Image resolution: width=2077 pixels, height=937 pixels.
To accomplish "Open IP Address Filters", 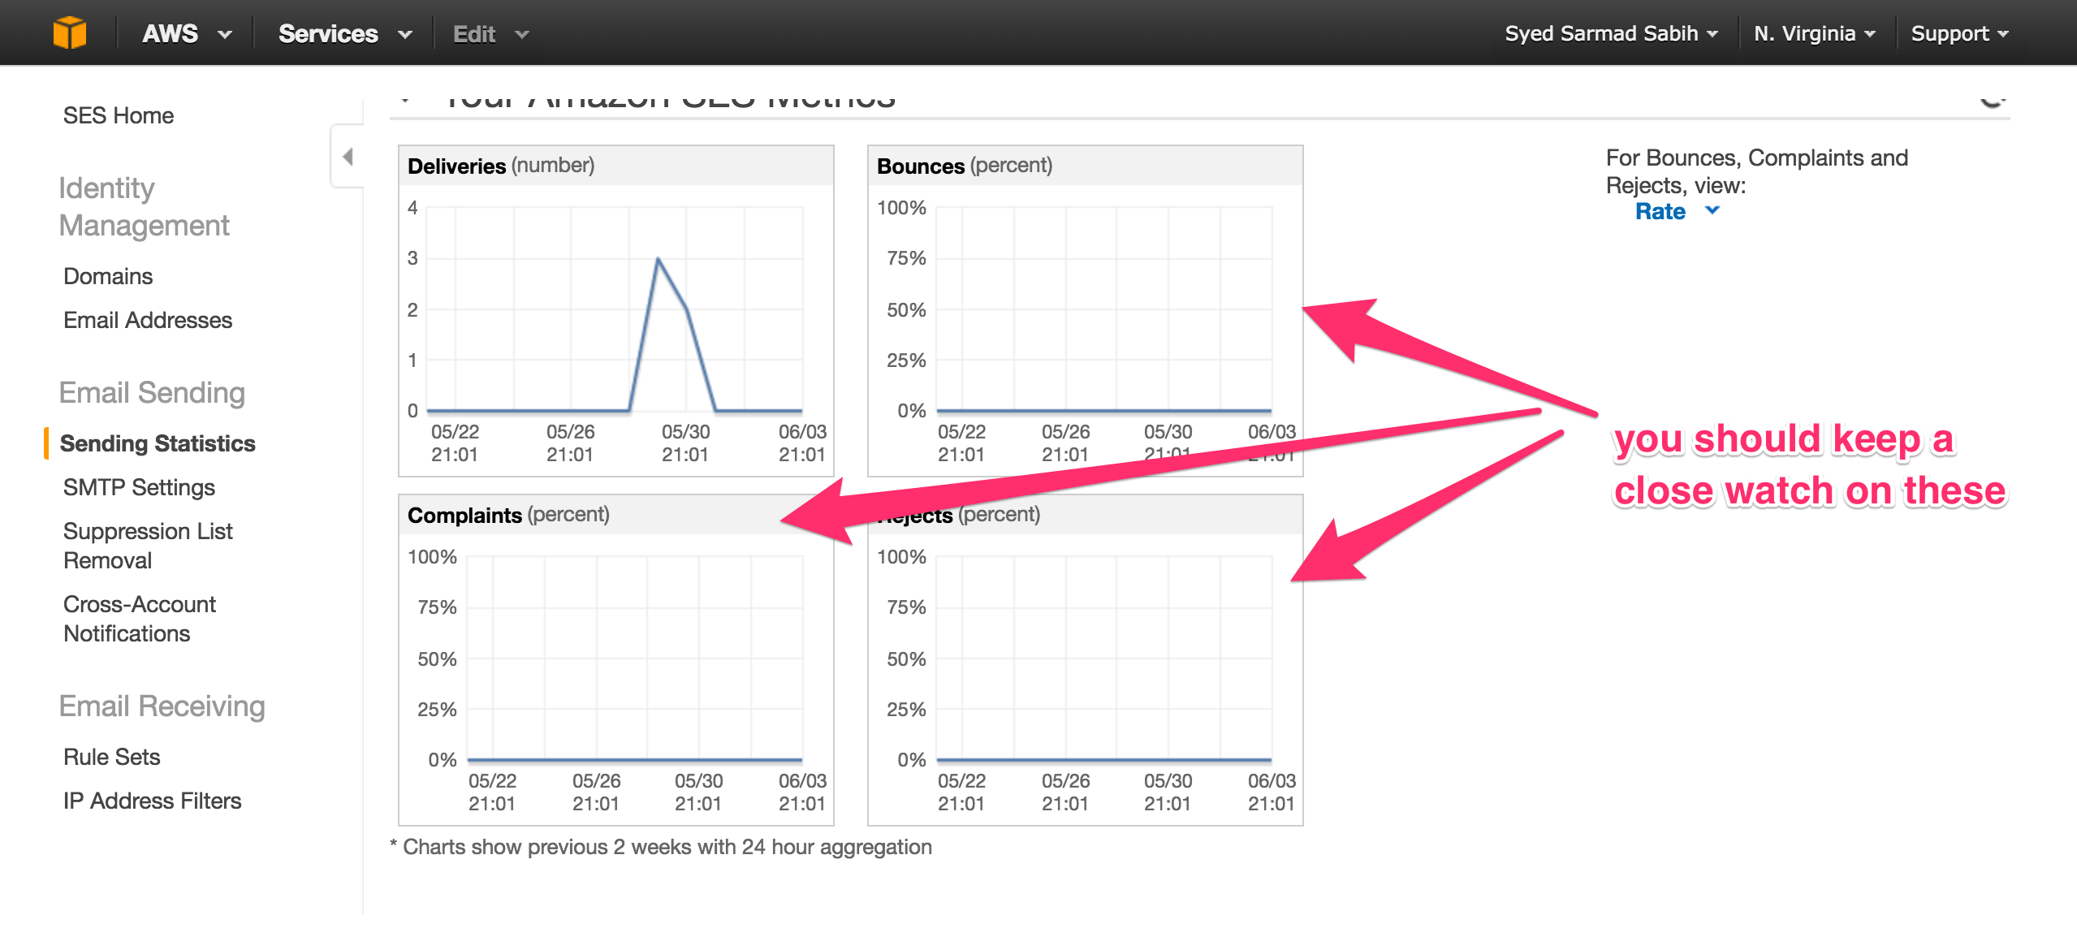I will click(153, 801).
